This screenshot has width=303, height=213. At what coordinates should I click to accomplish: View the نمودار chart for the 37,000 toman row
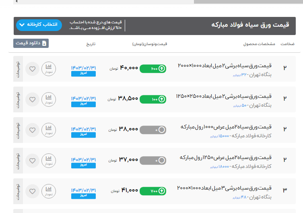coord(48,160)
